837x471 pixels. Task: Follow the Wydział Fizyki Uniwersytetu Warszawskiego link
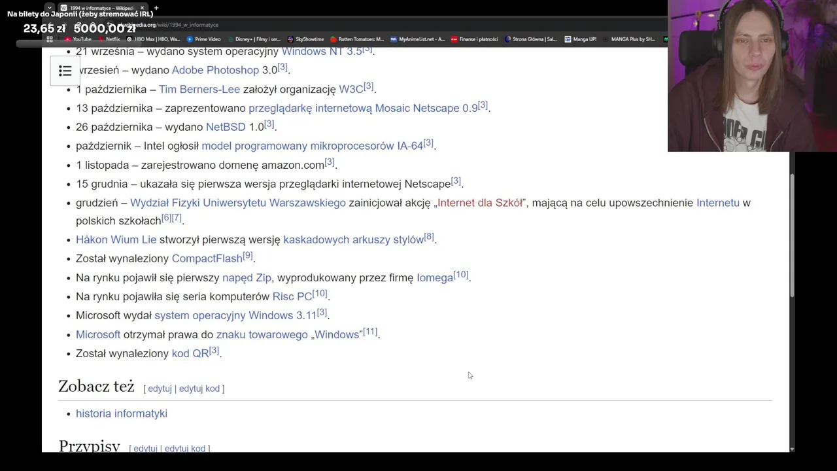(238, 203)
